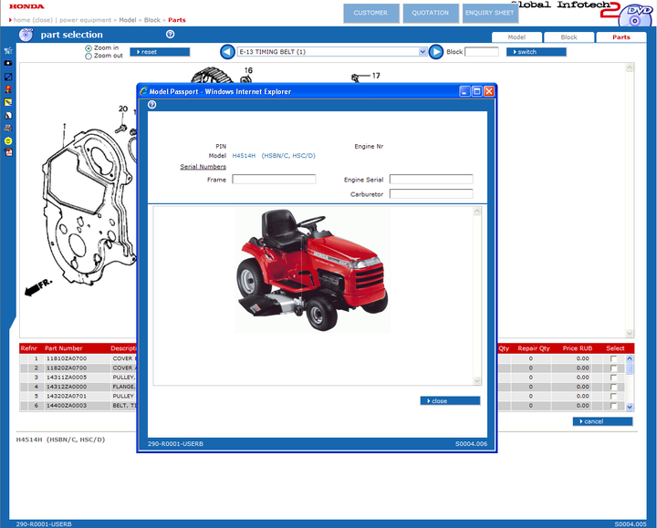The height and width of the screenshot is (528, 657).
Task: Click the yellow note sidebar icon
Action: [x=8, y=102]
